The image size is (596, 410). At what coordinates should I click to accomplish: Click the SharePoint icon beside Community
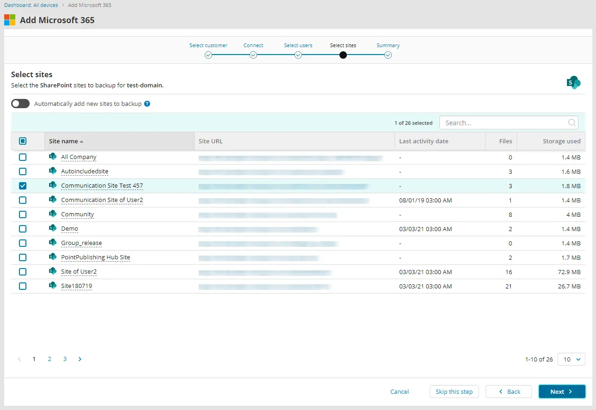[x=53, y=214]
